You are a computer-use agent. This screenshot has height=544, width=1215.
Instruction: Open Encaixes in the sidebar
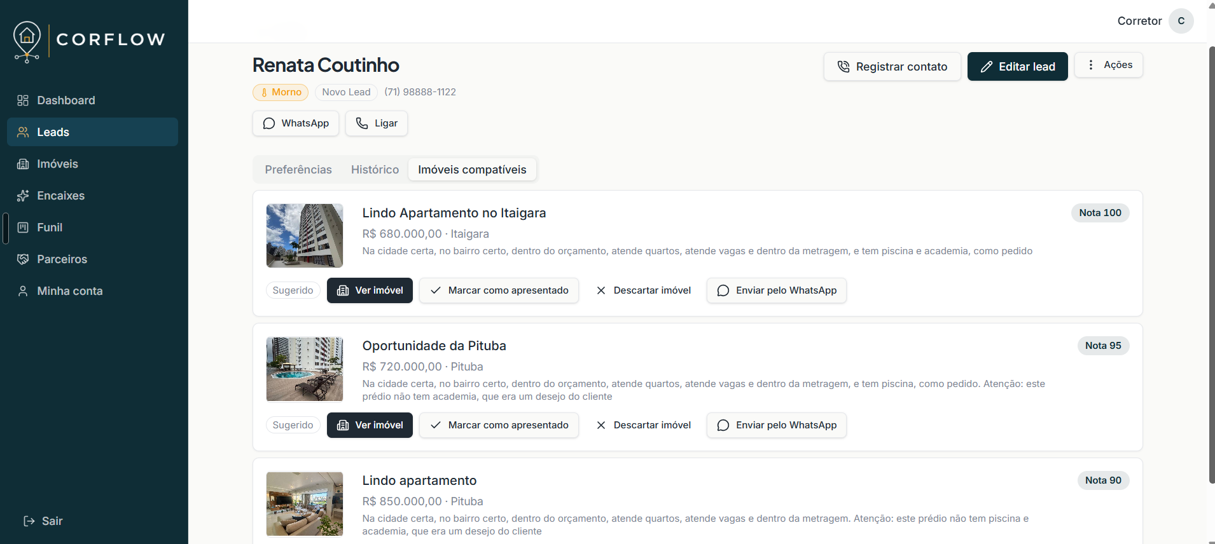point(92,196)
